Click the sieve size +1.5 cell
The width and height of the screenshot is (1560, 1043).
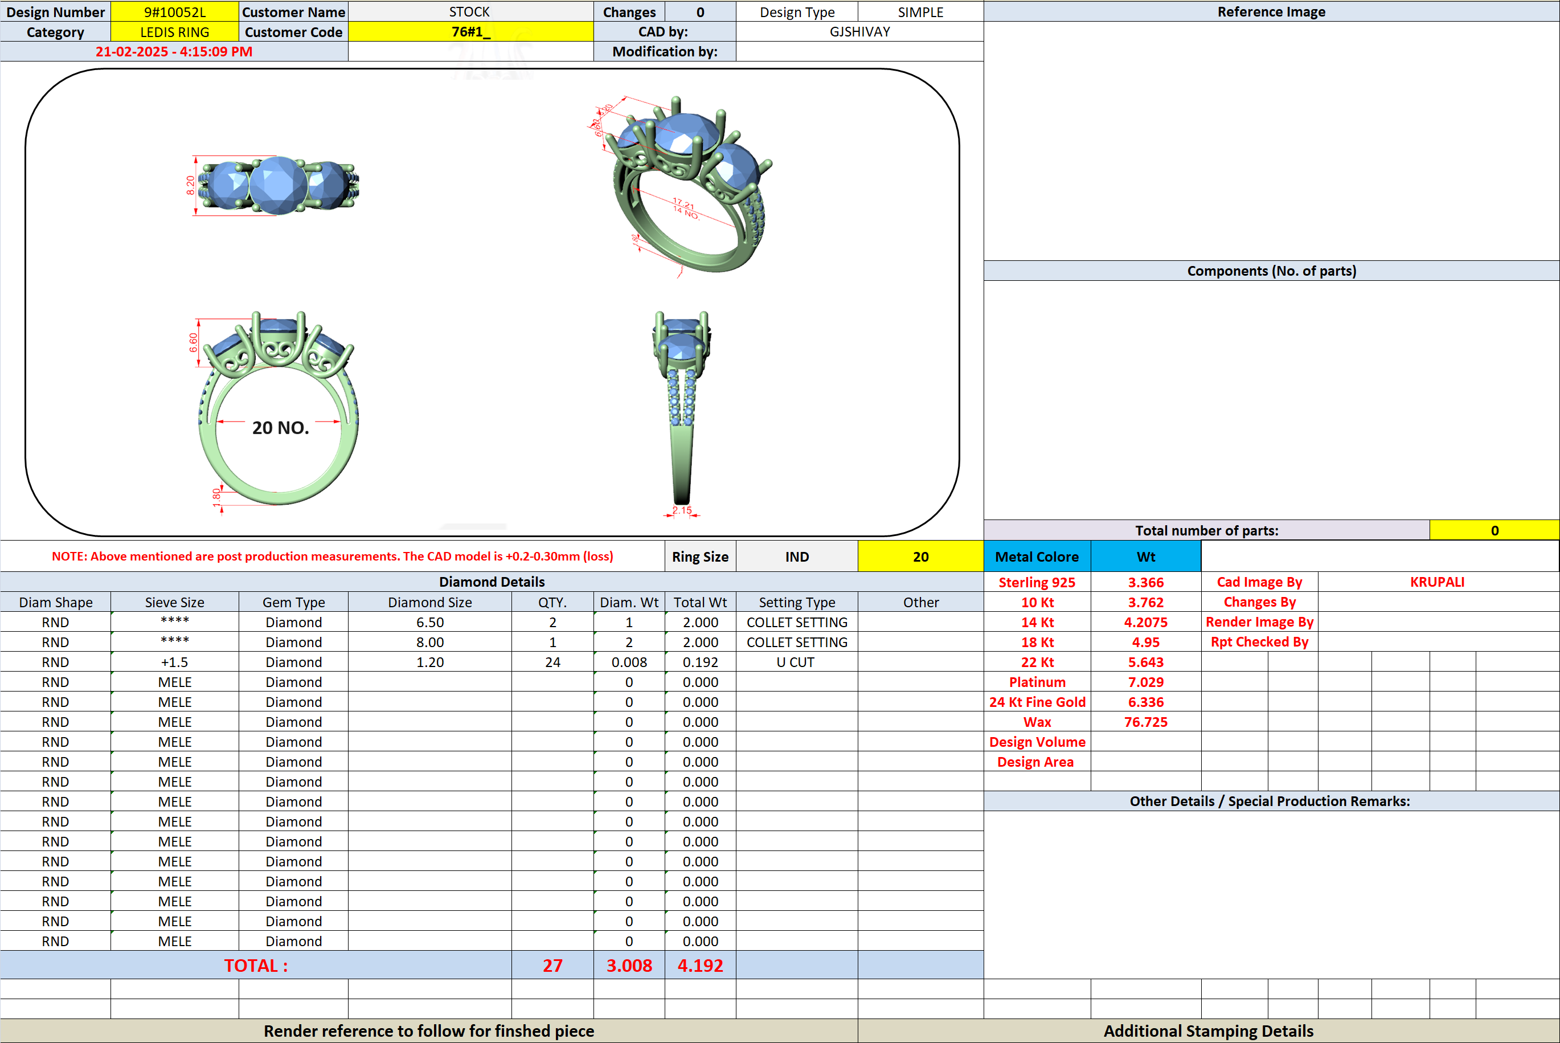click(175, 662)
